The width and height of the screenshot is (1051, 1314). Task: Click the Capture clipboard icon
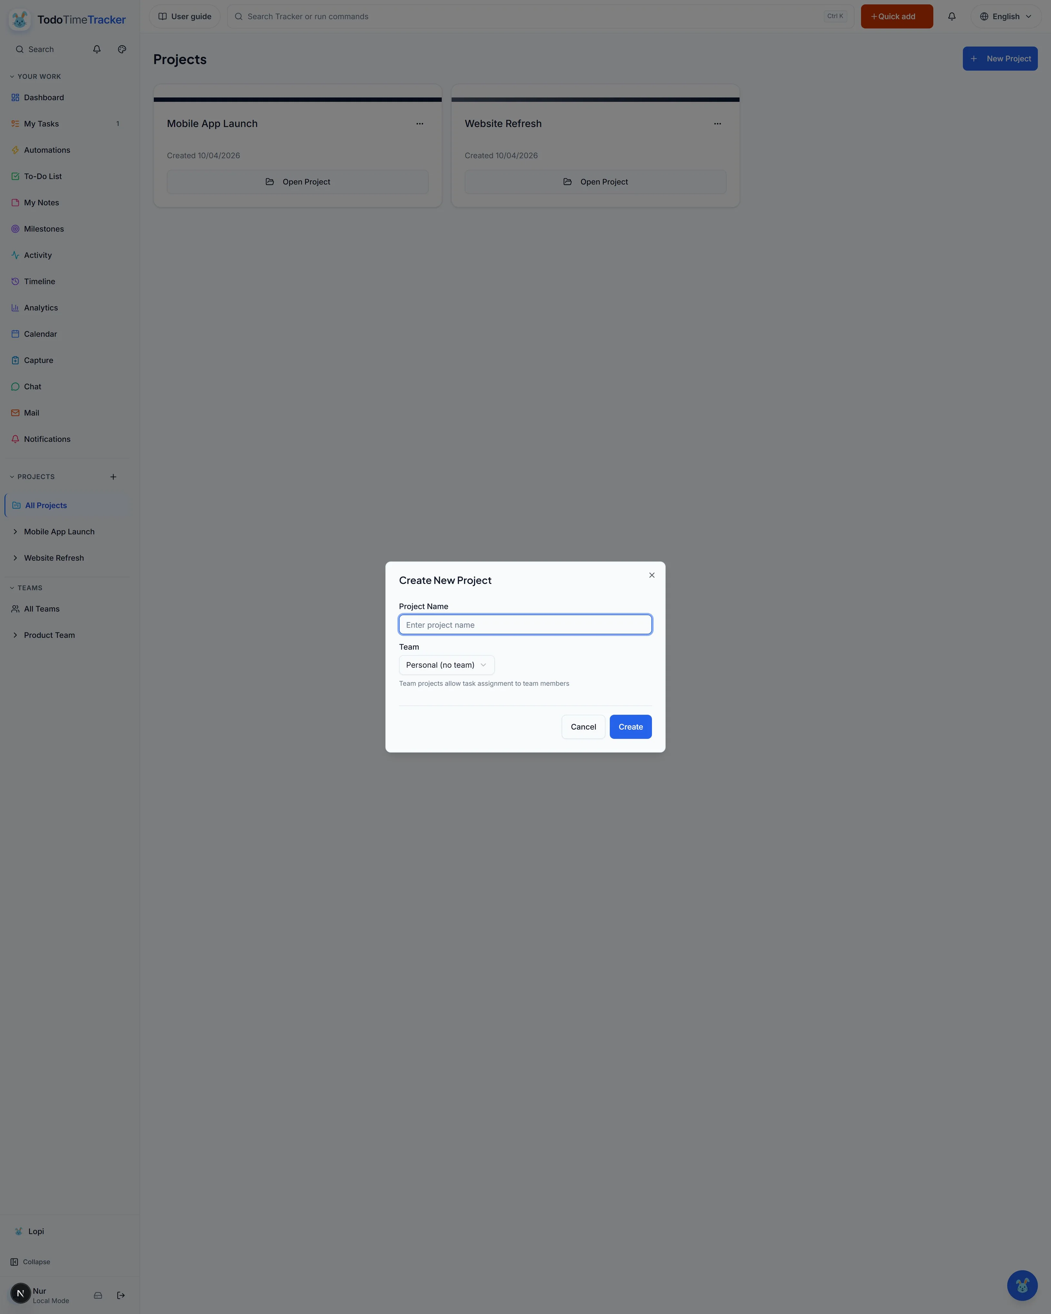[x=15, y=360]
